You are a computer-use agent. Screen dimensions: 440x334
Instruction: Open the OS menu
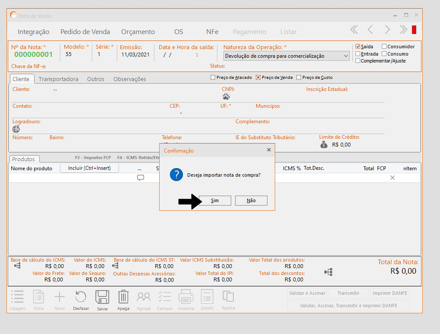179,32
